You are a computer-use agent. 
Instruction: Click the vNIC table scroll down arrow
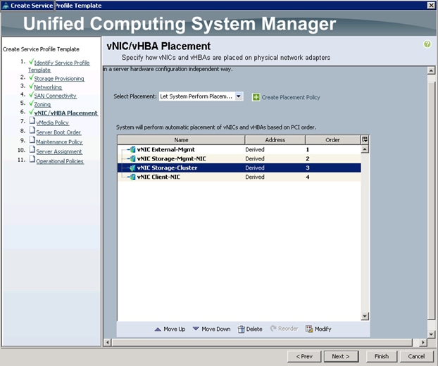click(x=365, y=316)
